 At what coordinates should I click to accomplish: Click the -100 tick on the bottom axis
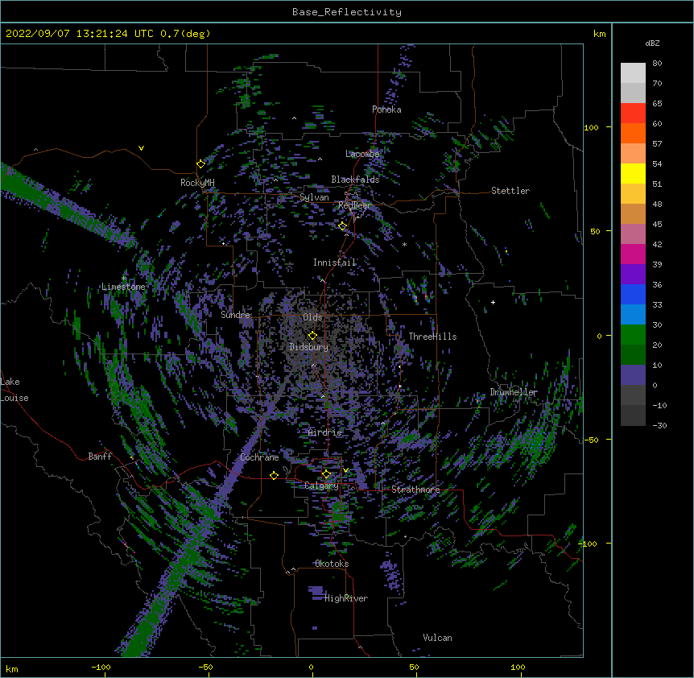click(x=101, y=667)
